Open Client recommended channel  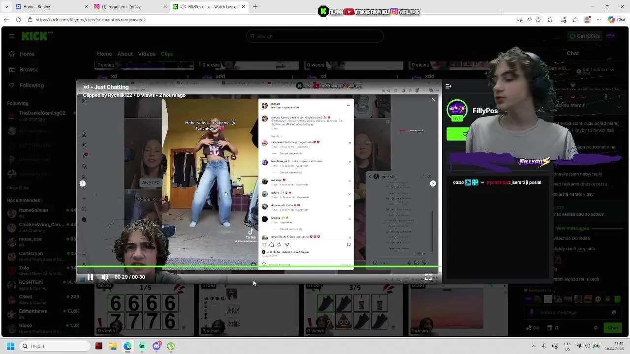click(x=42, y=299)
